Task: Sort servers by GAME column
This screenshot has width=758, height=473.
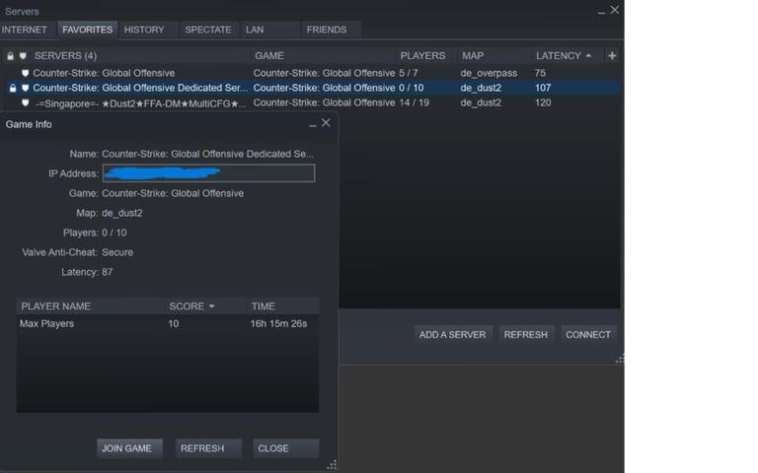Action: tap(269, 56)
